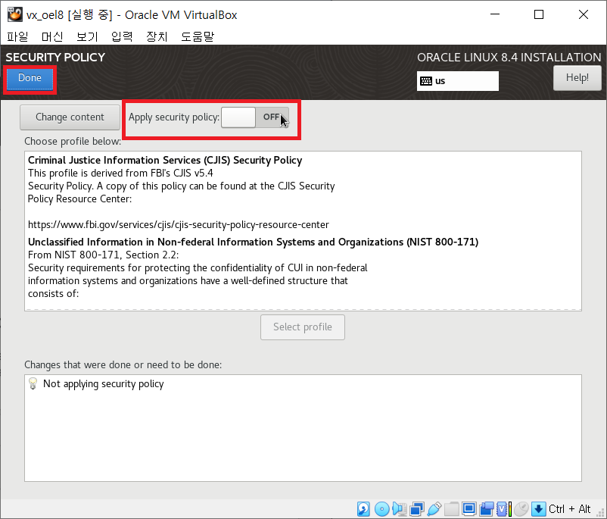Click the display status icon
The height and width of the screenshot is (519, 607).
tap(468, 509)
